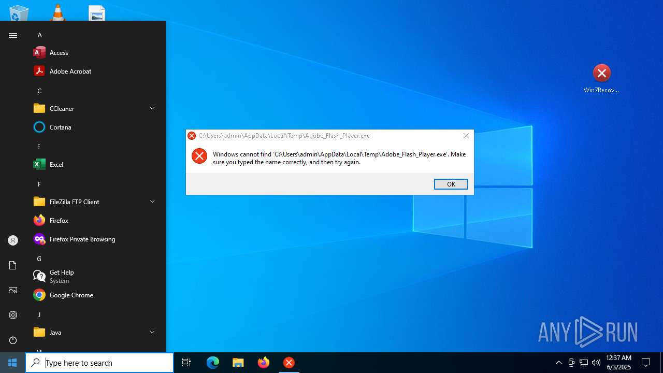Open the user account icon
The height and width of the screenshot is (373, 663).
(13, 240)
